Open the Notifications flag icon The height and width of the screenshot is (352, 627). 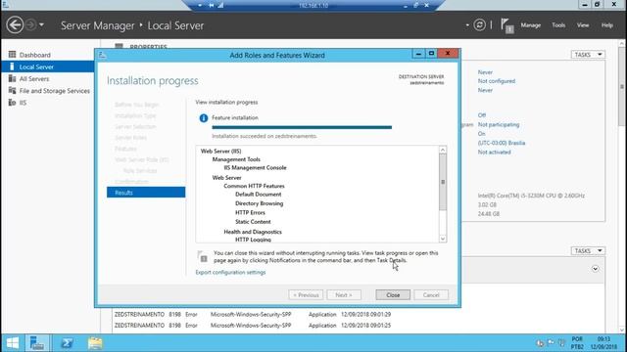point(506,26)
